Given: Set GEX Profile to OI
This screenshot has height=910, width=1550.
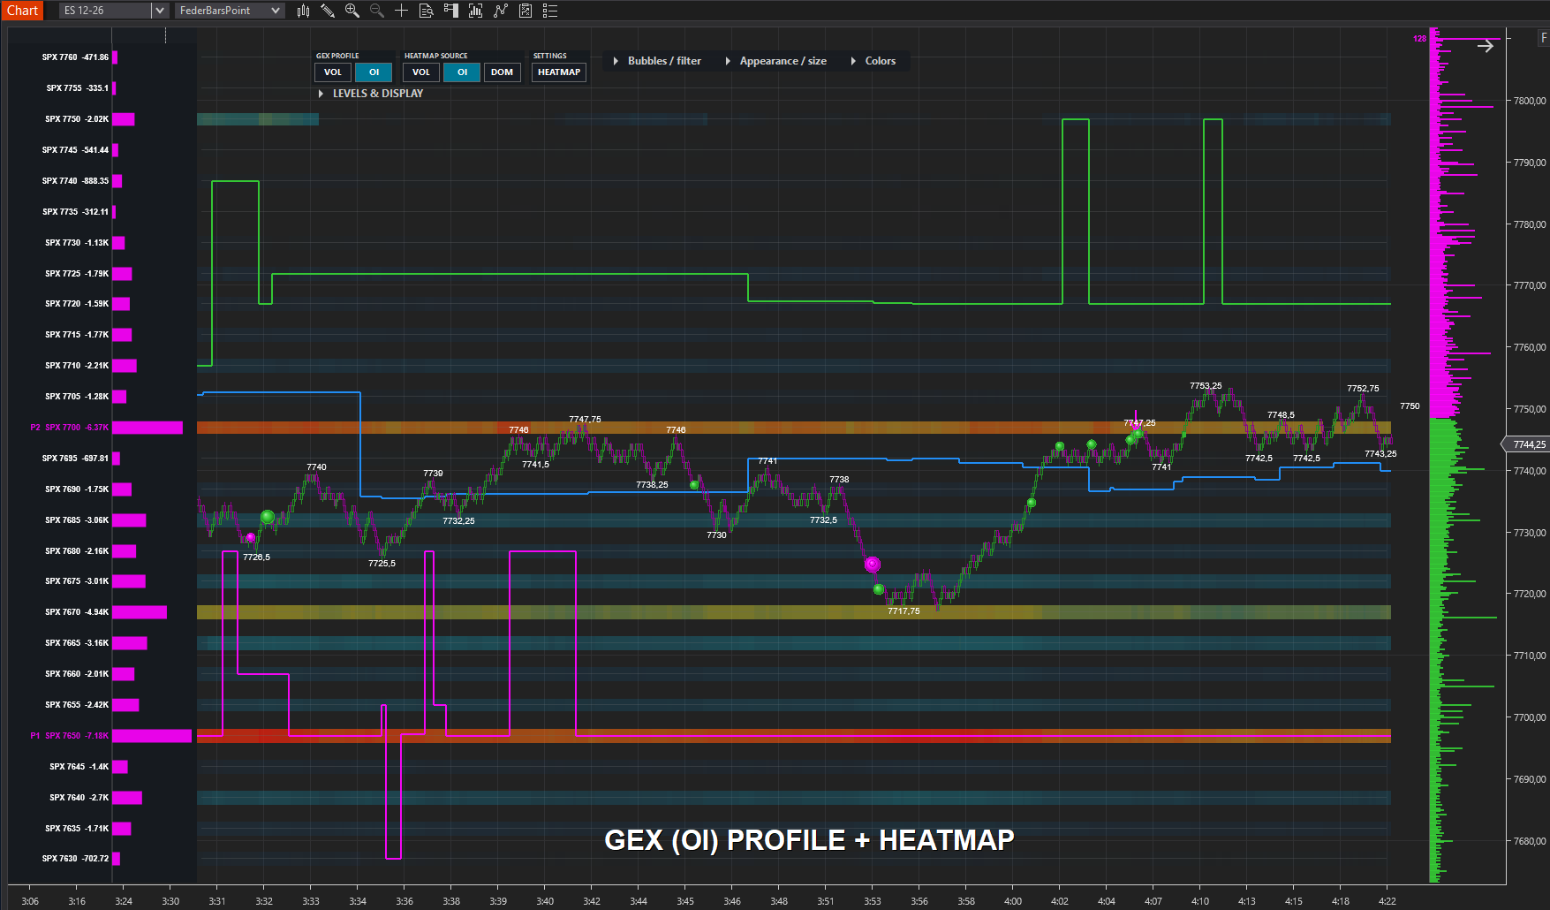Looking at the screenshot, I should [x=374, y=72].
